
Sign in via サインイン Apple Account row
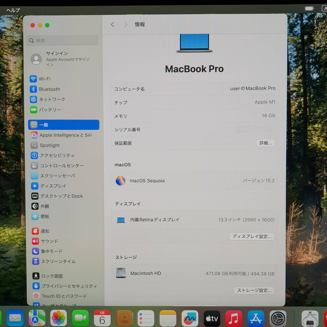(x=63, y=59)
